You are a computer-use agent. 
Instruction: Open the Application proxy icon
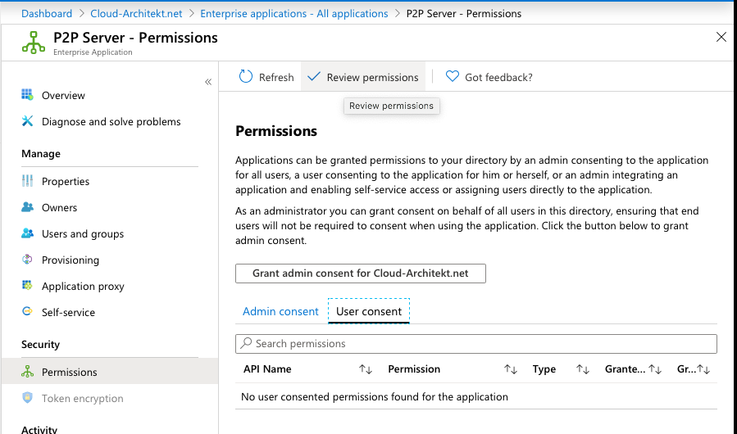(27, 286)
